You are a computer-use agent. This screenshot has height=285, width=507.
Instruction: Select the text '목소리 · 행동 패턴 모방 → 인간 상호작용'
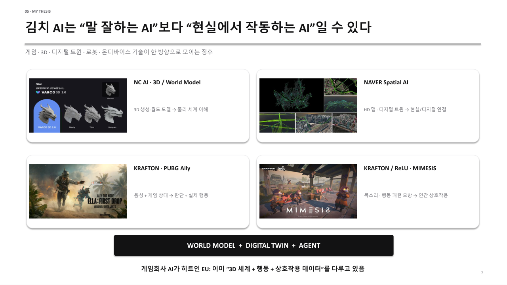point(406,195)
